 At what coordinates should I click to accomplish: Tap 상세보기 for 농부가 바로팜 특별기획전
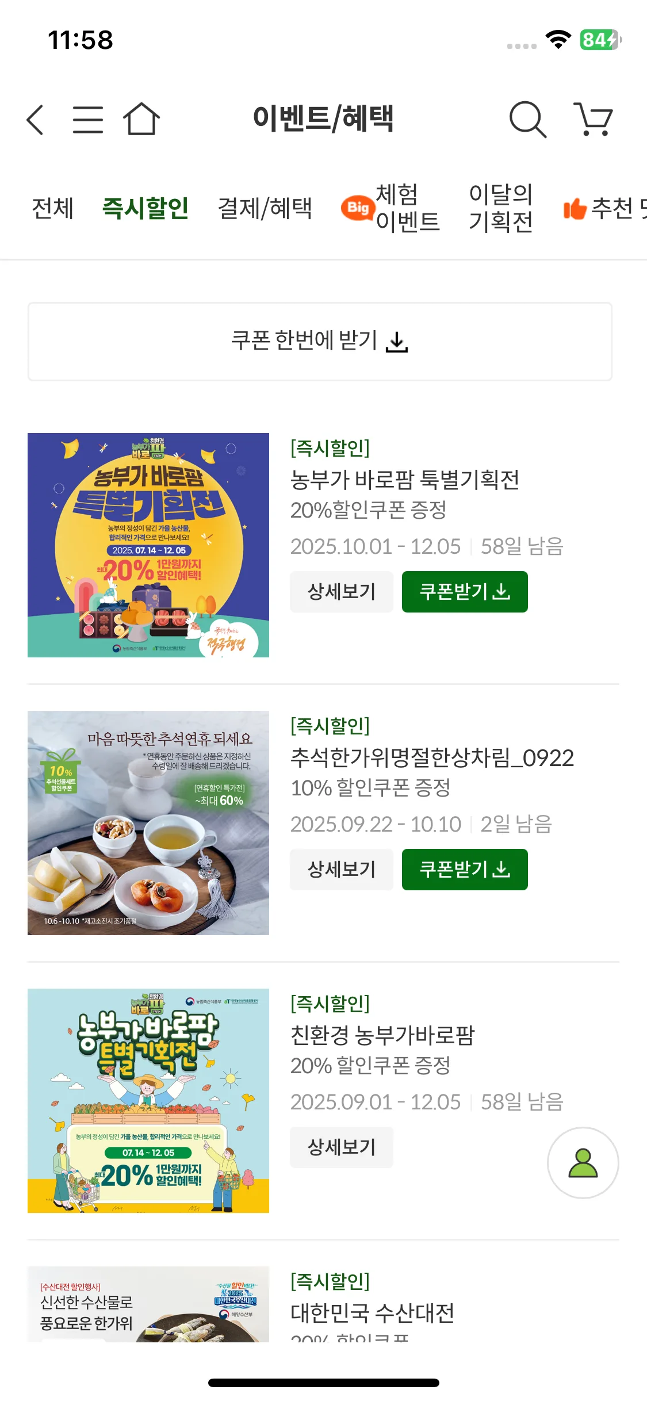(342, 592)
